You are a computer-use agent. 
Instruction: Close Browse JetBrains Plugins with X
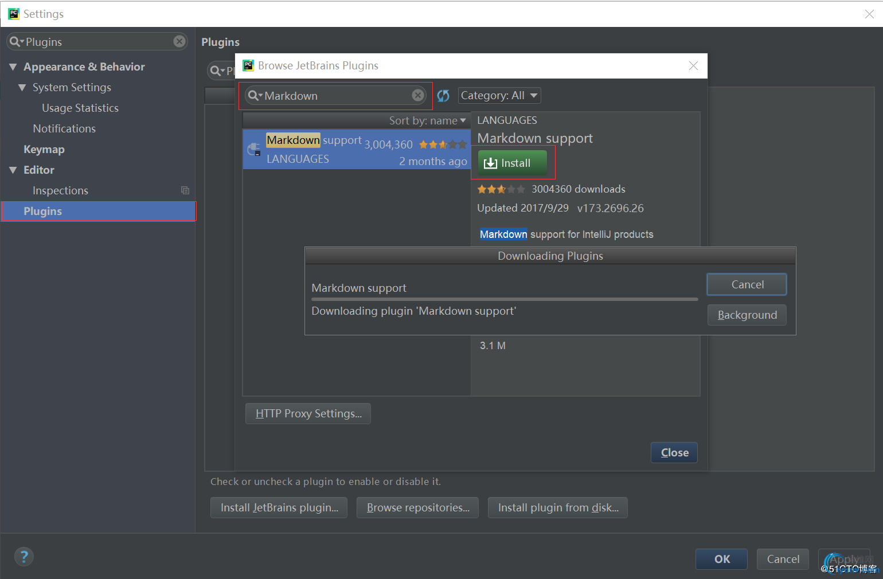pos(693,65)
